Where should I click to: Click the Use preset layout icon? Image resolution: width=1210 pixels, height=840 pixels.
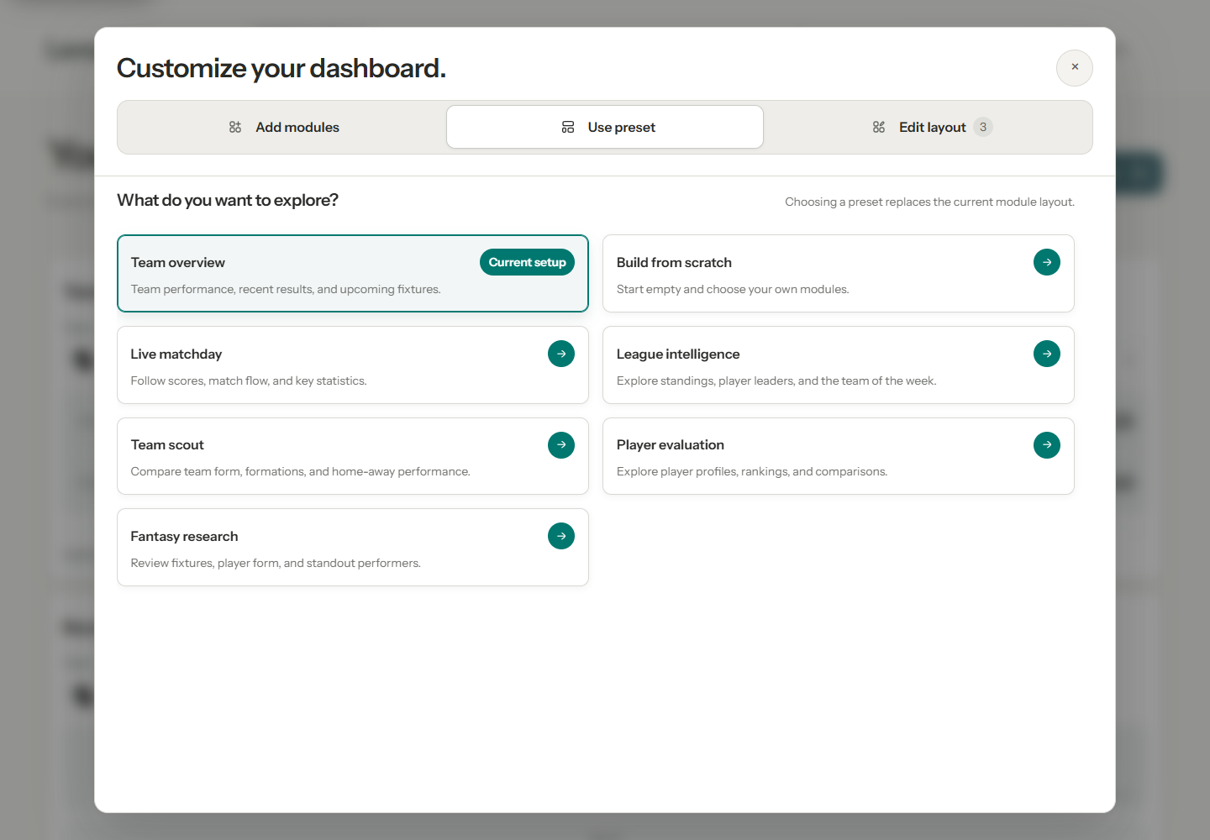[x=568, y=127]
